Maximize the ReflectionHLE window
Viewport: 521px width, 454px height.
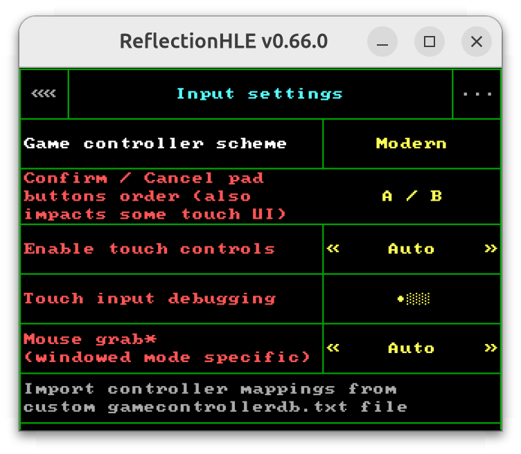(430, 42)
